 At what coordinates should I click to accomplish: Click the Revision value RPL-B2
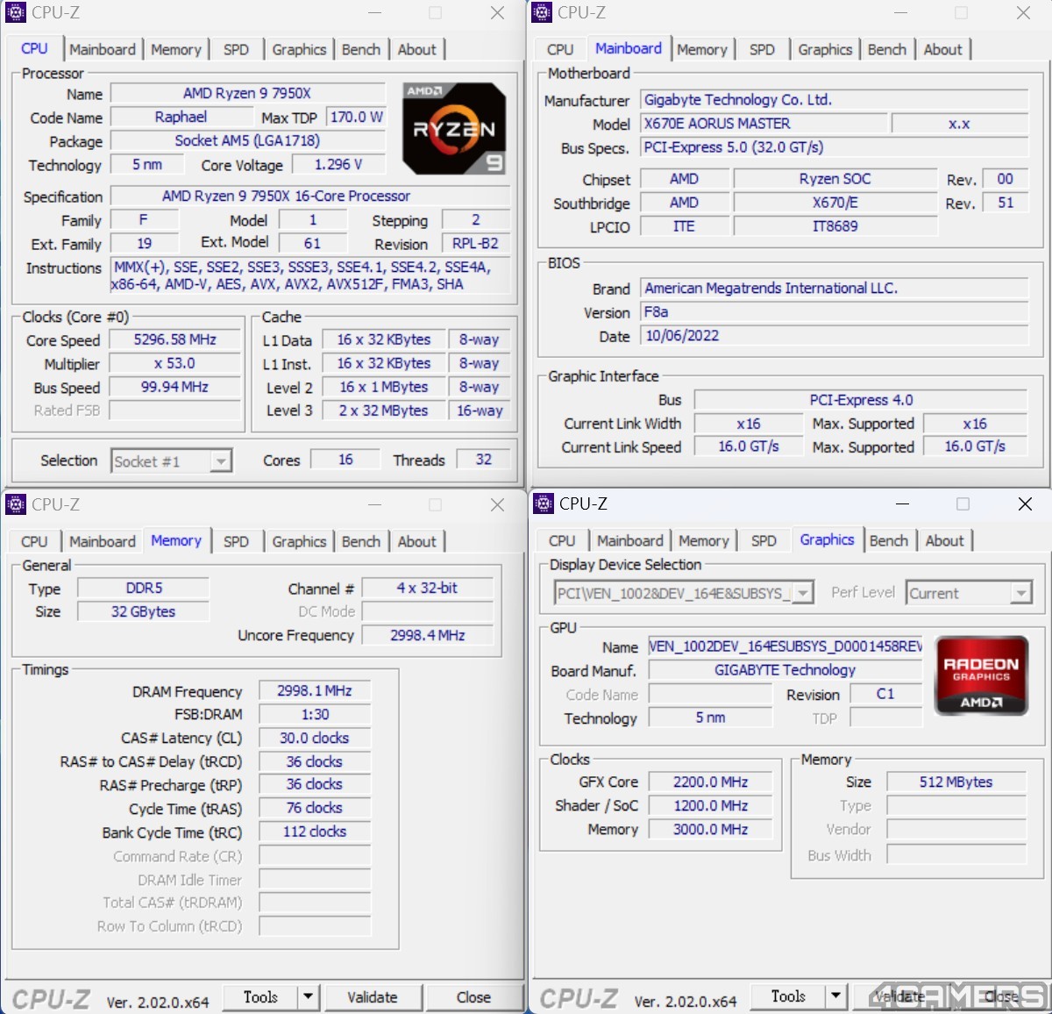pyautogui.click(x=475, y=243)
